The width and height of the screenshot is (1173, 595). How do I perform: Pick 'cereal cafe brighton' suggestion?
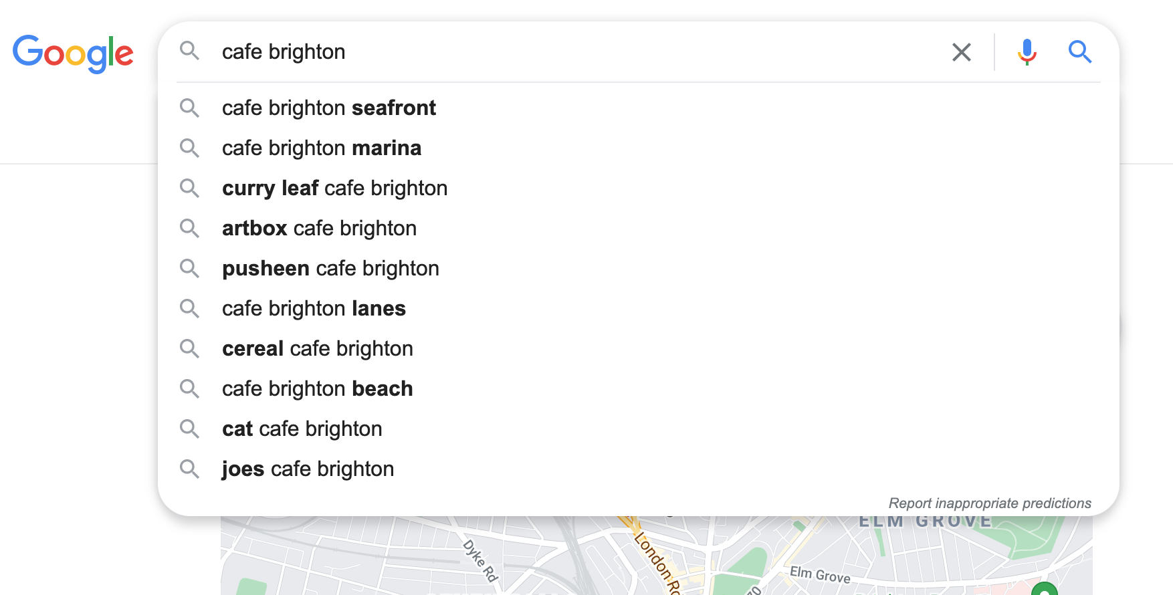[317, 349]
